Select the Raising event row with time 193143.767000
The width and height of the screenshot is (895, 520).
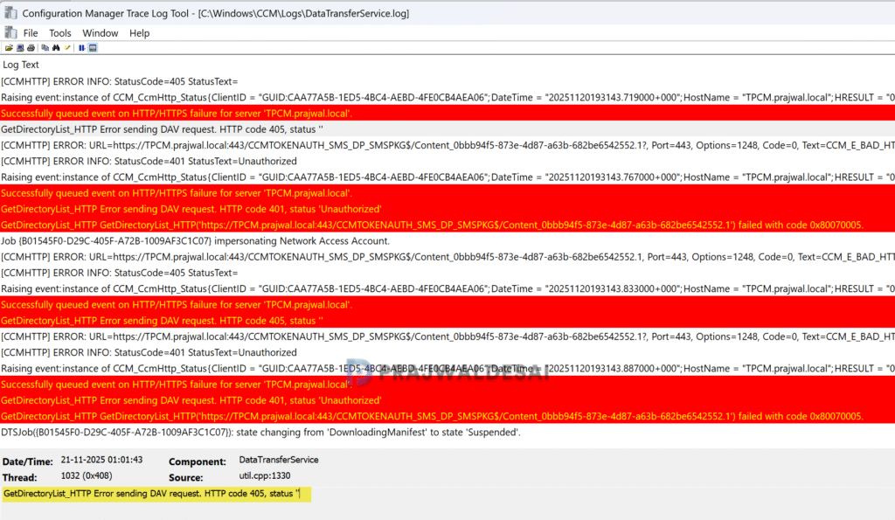(x=447, y=177)
